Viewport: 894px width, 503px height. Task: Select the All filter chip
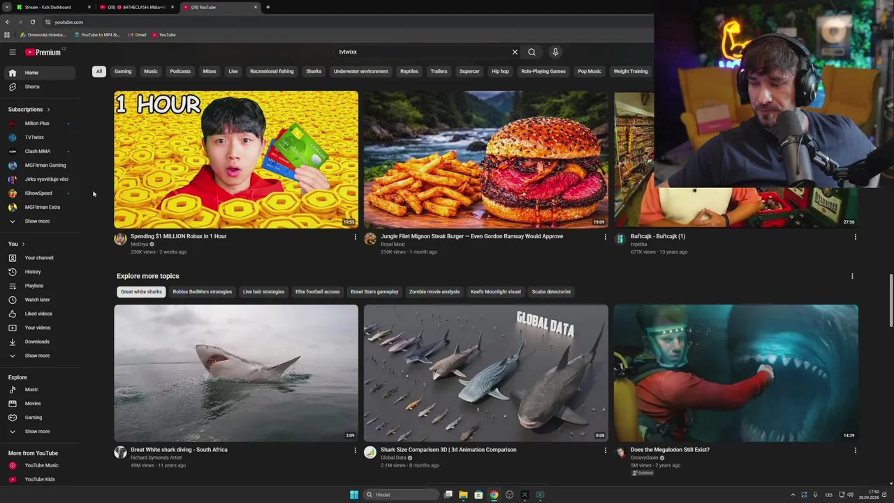[x=99, y=71]
